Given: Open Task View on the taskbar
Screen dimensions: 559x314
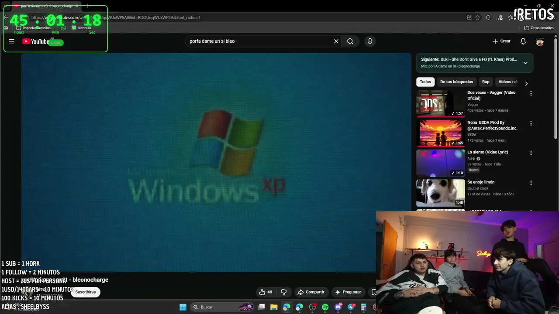Looking at the screenshot, I should point(261,307).
